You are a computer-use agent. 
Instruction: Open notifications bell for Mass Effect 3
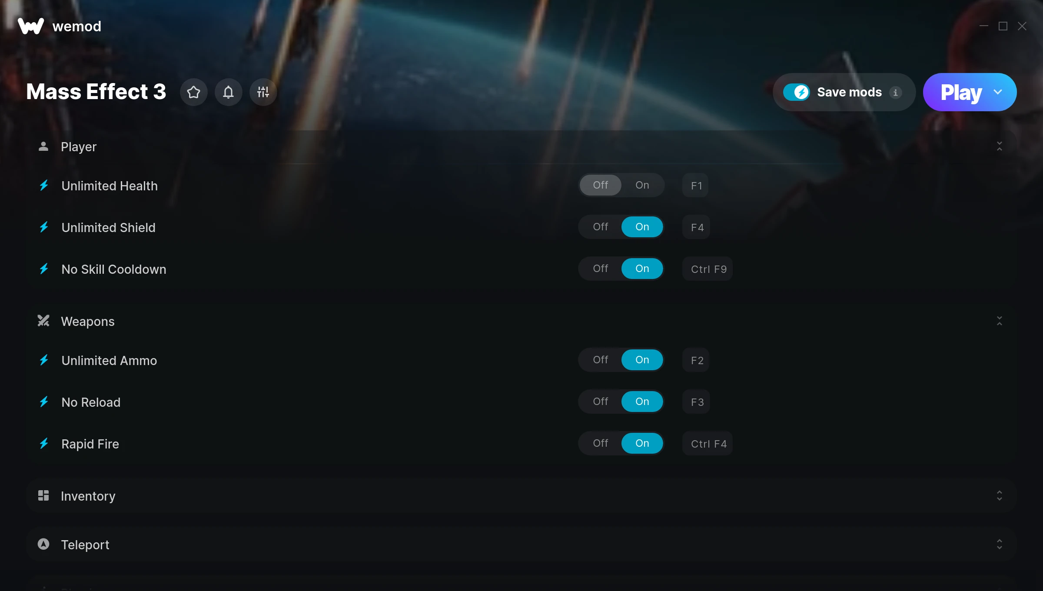tap(228, 92)
